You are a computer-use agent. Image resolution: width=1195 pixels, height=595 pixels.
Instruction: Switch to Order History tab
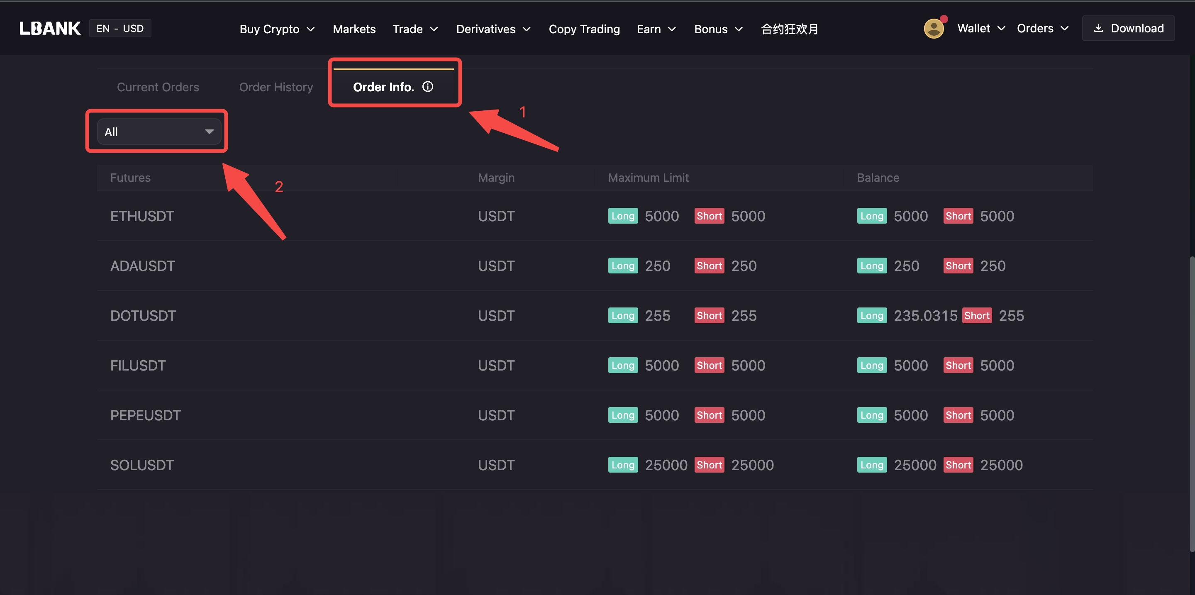[x=276, y=87]
